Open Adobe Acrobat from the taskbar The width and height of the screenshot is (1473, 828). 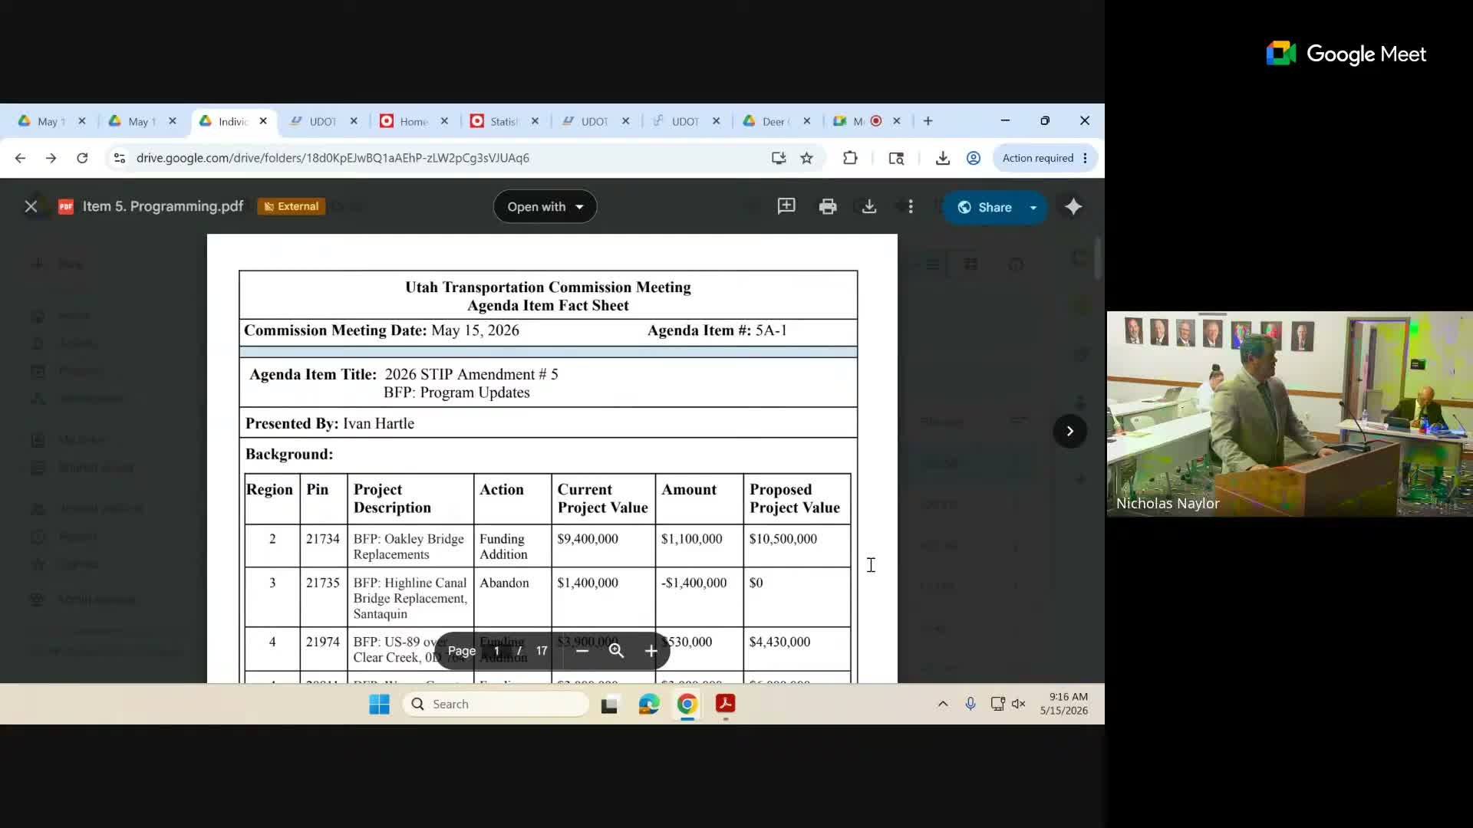(726, 704)
